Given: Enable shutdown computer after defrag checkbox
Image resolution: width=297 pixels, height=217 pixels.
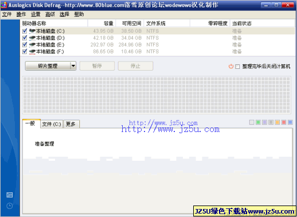Looking at the screenshot, I should click(237, 67).
